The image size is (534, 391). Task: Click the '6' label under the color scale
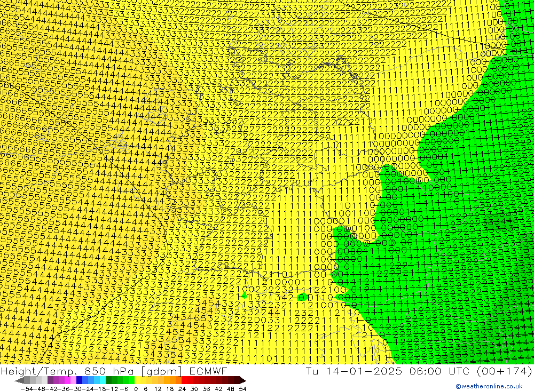click(145, 389)
